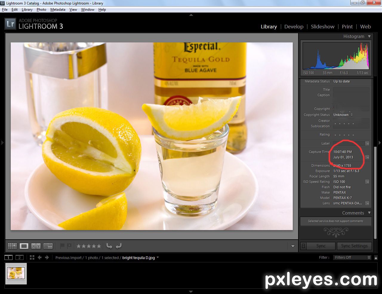
Task: Click the Lr identity plate logo
Action: (x=10, y=24)
